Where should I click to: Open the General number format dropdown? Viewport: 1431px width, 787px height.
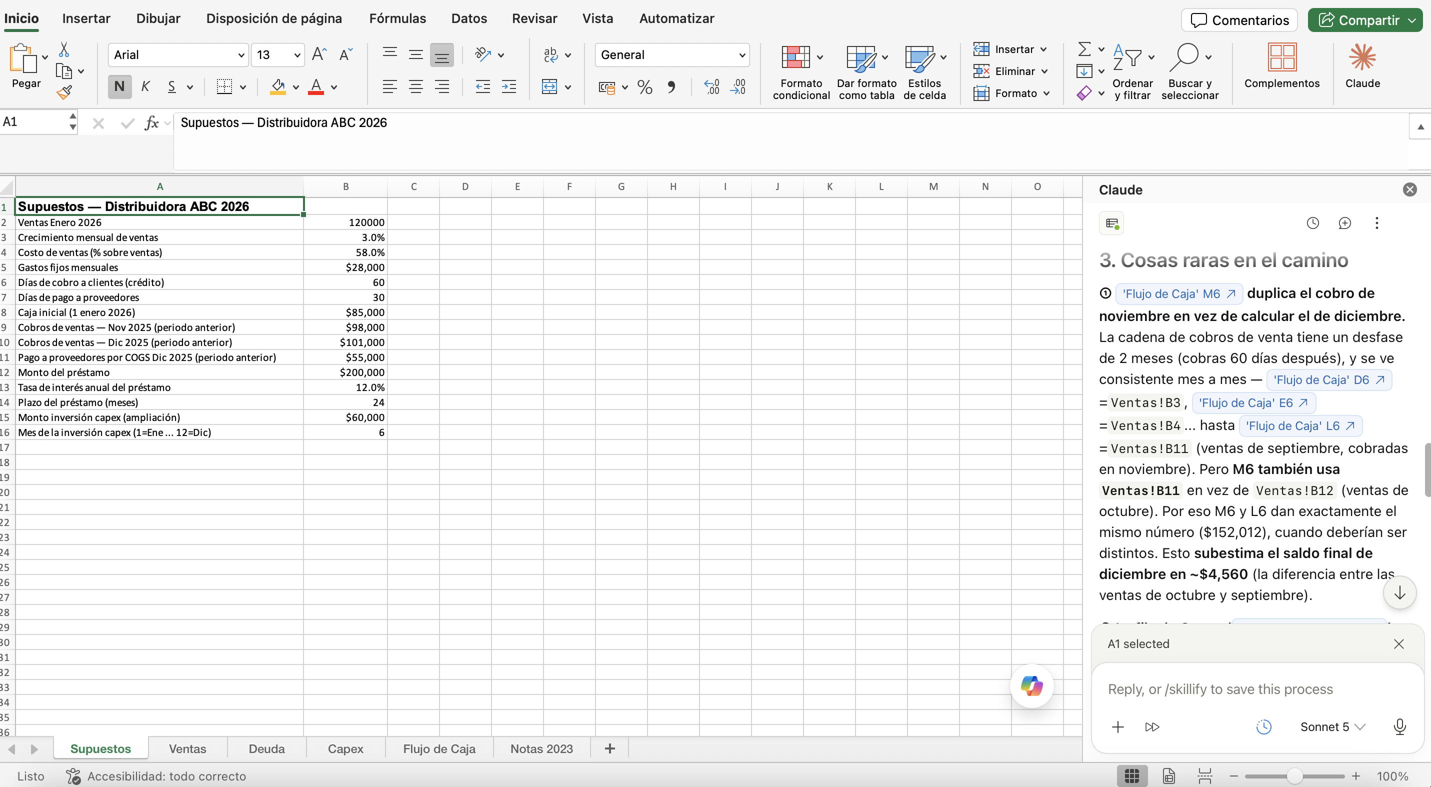point(741,55)
